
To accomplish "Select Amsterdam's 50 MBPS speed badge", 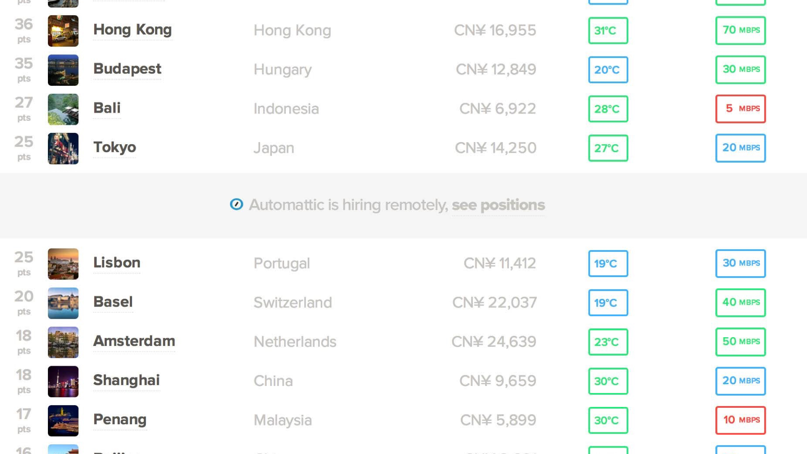I will tap(741, 341).
